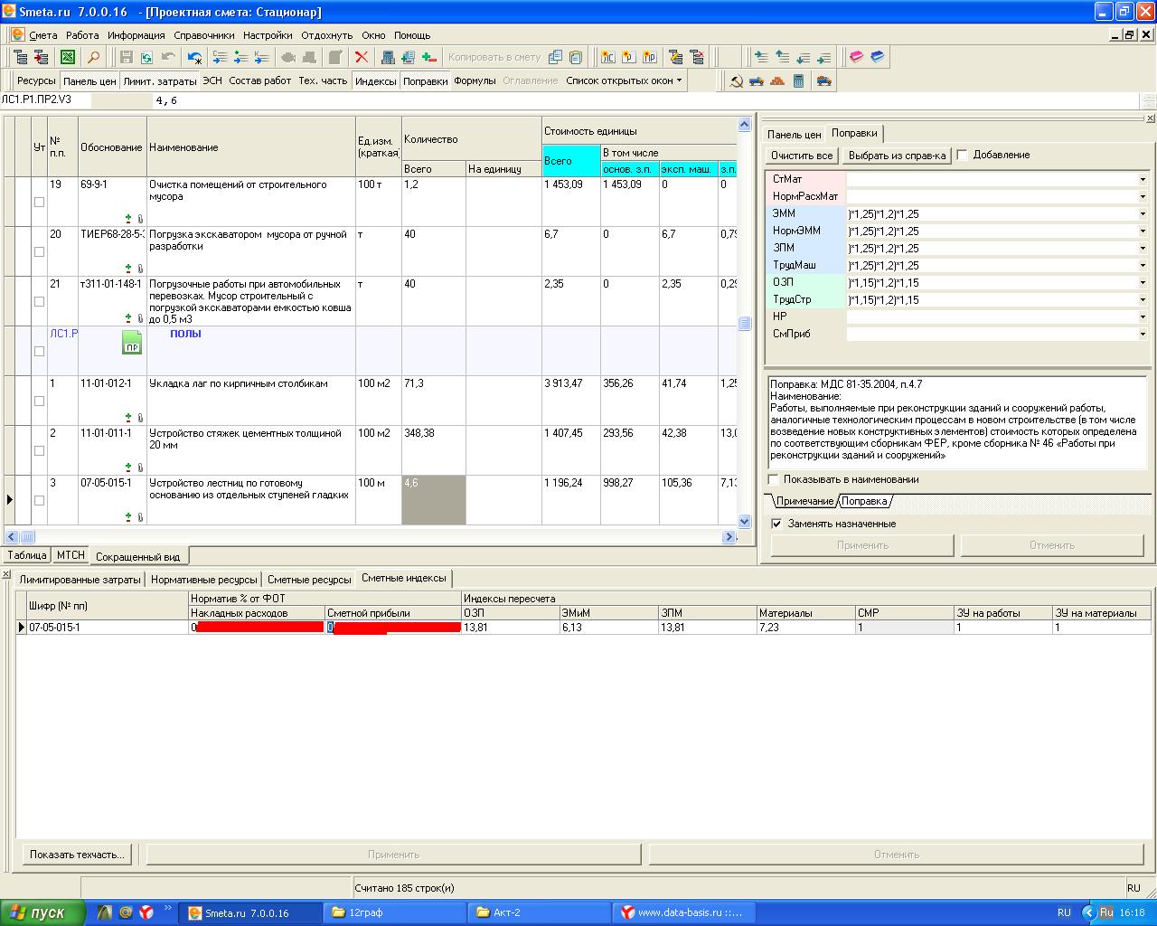The height and width of the screenshot is (926, 1157).
Task: Open the Список открытых окон dropdown
Action: (625, 80)
